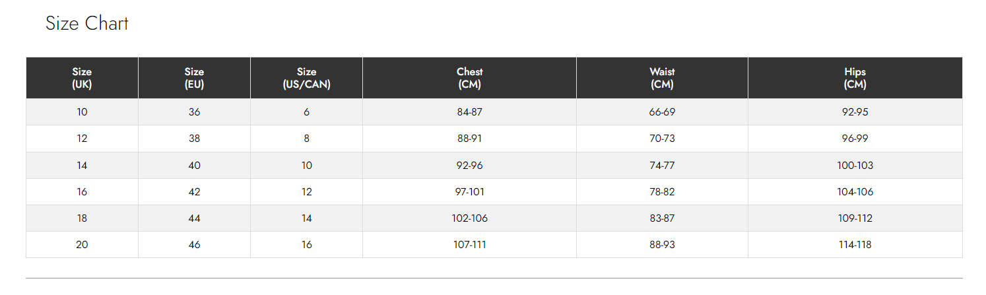
Task: Select UK size 10 cell
Action: coord(82,112)
